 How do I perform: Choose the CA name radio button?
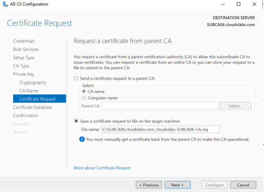tap(84, 91)
